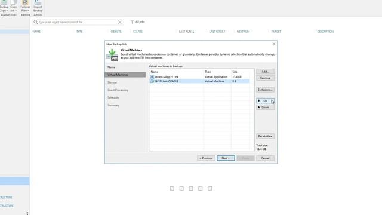382x215 pixels.
Task: Sort jobs by OBJECTS column
Action: point(116,32)
